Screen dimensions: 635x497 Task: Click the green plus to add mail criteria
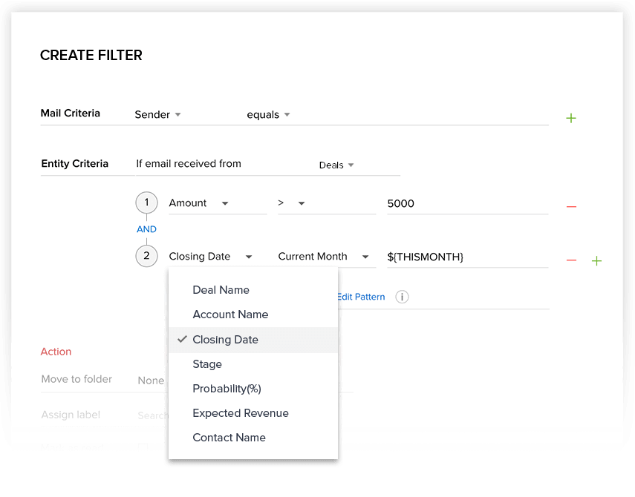click(570, 117)
